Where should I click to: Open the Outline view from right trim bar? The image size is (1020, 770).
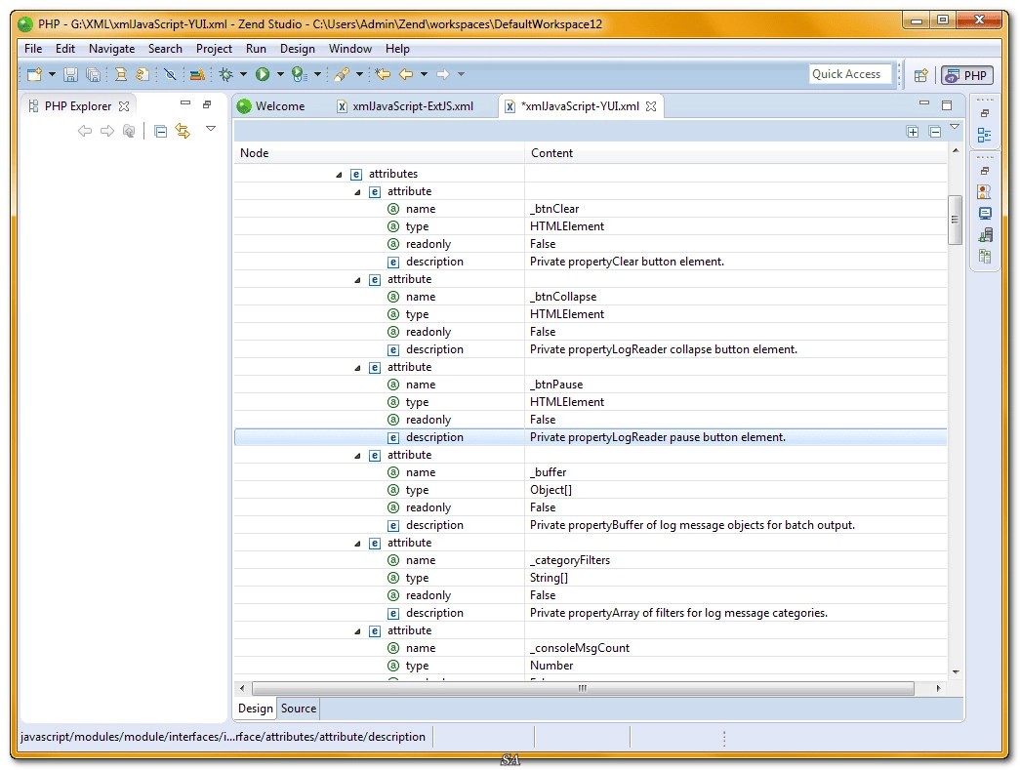tap(984, 136)
